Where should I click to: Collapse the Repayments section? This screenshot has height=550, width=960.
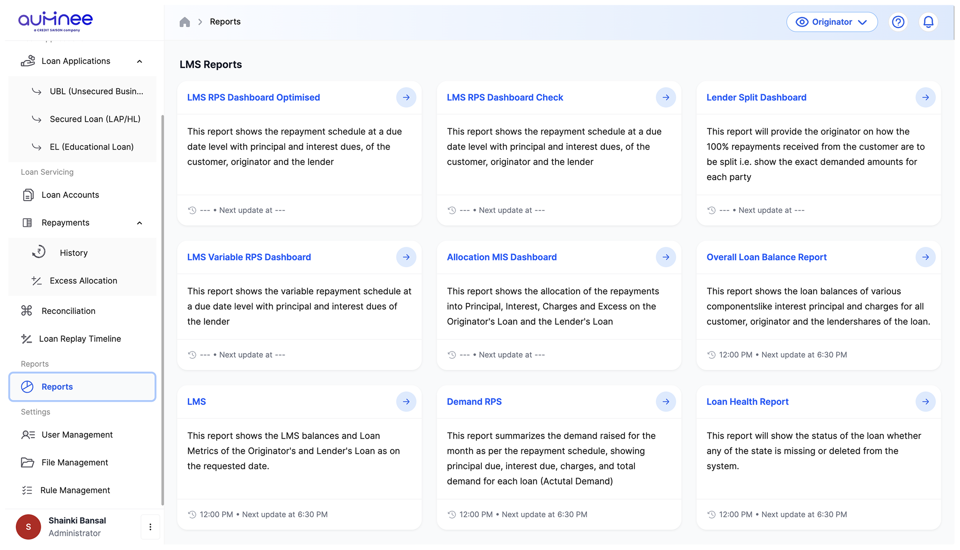pyautogui.click(x=139, y=223)
